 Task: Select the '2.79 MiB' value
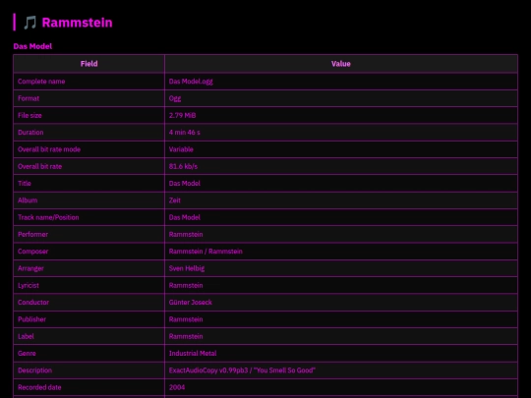click(182, 115)
